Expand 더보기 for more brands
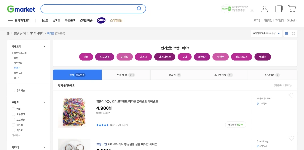The image size is (304, 150). (x=16, y=135)
